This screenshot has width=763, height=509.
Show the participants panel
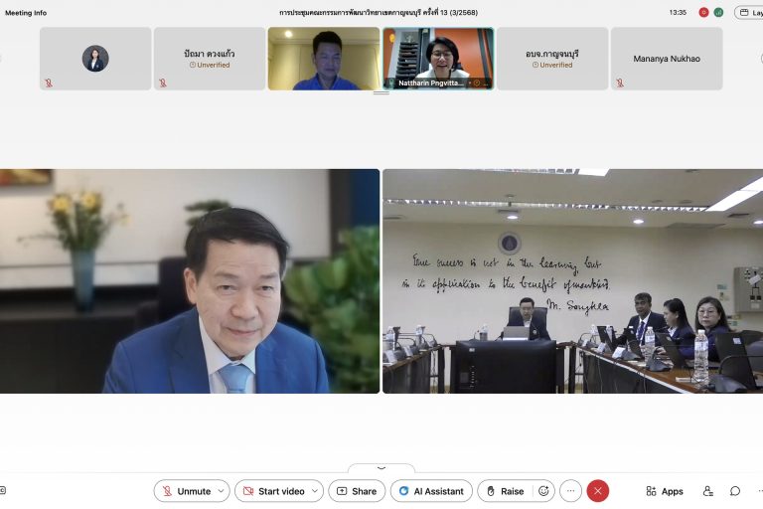[x=708, y=491]
